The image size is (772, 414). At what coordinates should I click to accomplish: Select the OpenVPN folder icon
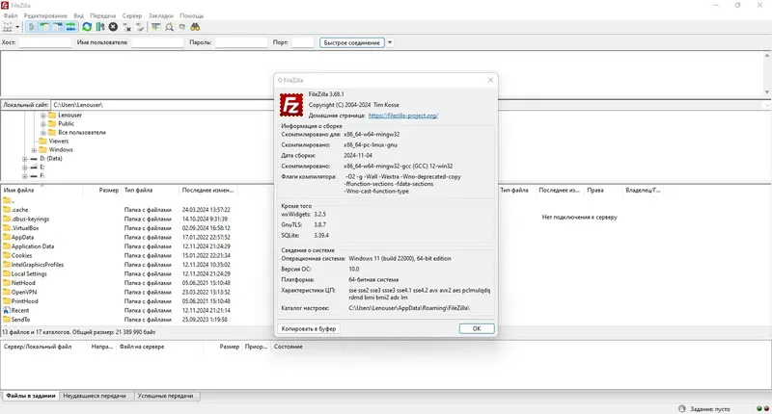[x=7, y=292]
